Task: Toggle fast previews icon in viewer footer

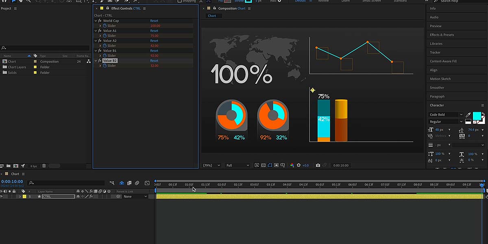Action: [257, 166]
